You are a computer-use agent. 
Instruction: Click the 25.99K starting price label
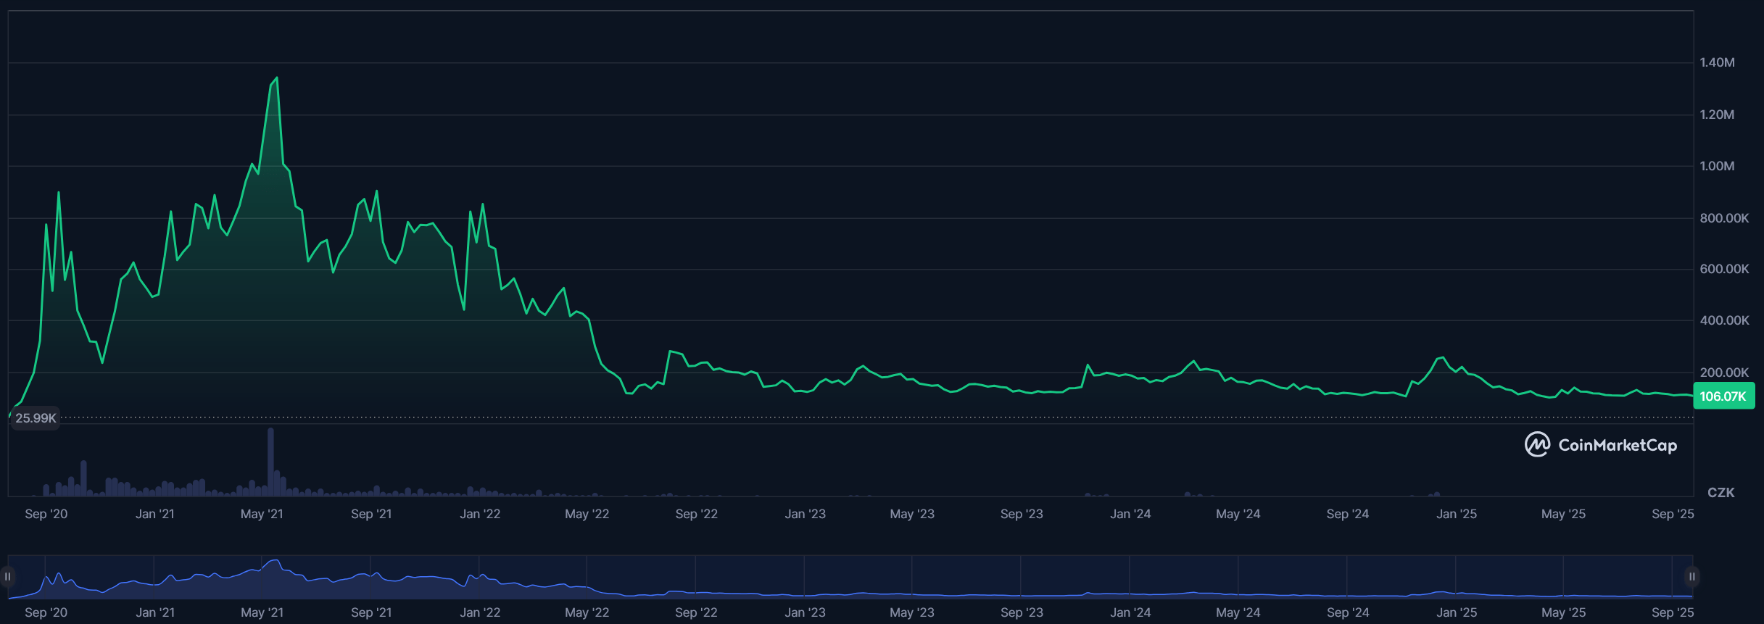pyautogui.click(x=36, y=418)
